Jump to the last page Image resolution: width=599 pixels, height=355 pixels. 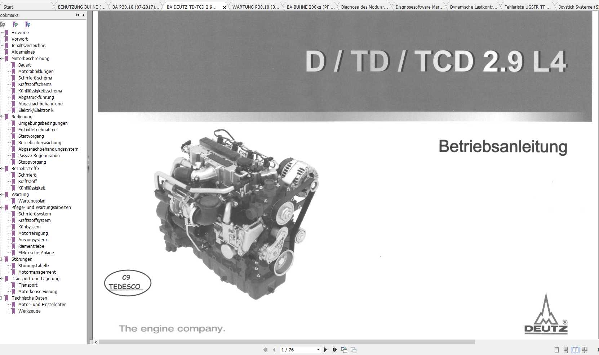click(x=334, y=350)
